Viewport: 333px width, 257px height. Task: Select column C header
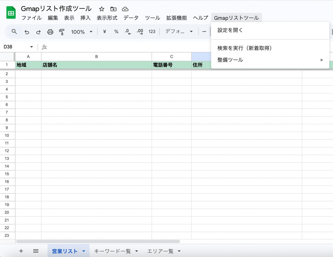click(171, 57)
